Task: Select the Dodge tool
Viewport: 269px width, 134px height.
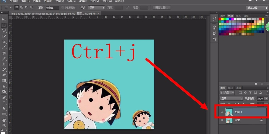Action: click(4, 91)
